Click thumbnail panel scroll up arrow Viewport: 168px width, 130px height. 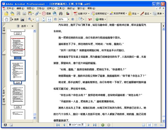(x=35, y=31)
